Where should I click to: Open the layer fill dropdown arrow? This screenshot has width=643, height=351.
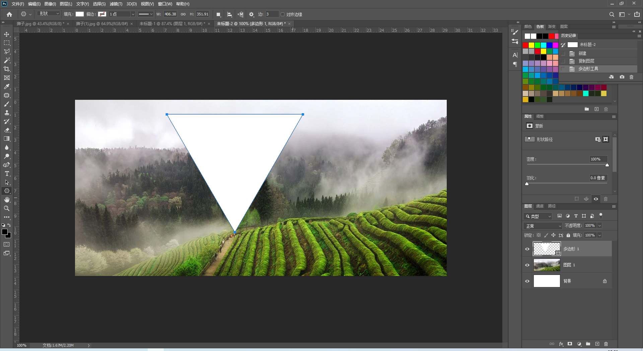point(599,235)
